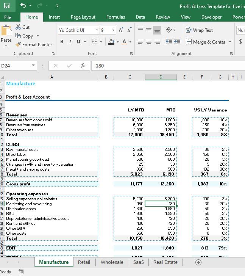
Task: Open the Customize Quick Access Toolbar arrow
Action: click(57, 6)
